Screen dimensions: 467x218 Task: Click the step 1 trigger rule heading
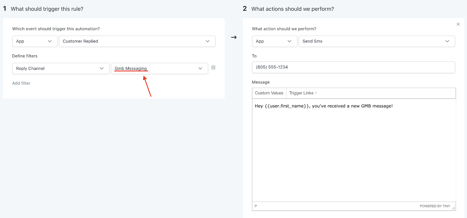[x=47, y=9]
